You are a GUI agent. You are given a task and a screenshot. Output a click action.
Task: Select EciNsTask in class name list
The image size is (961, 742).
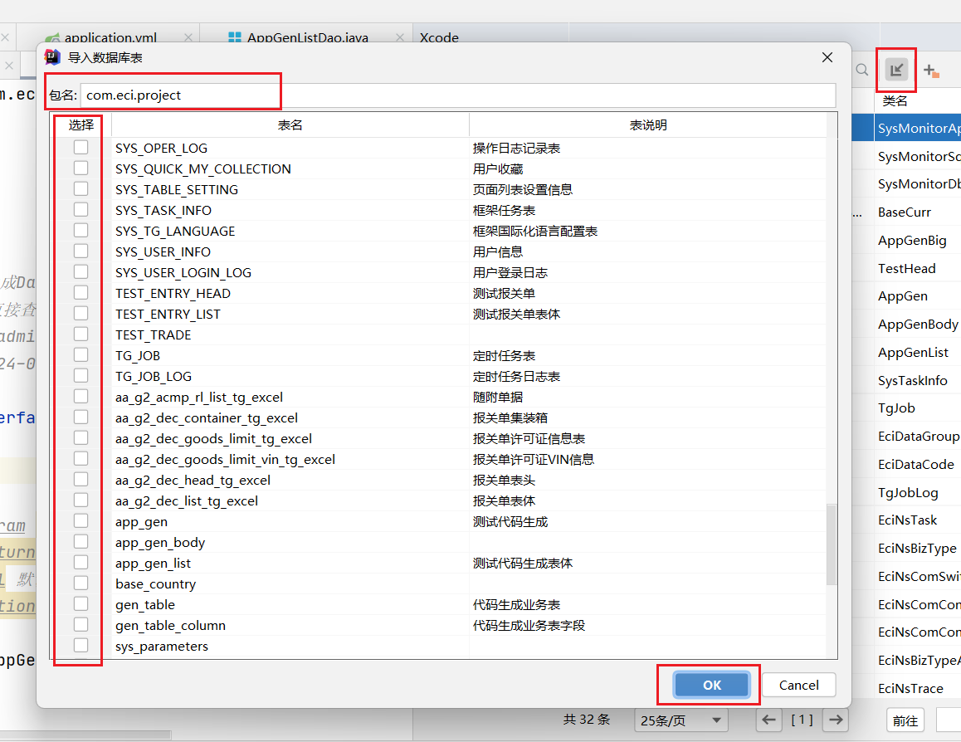(907, 520)
